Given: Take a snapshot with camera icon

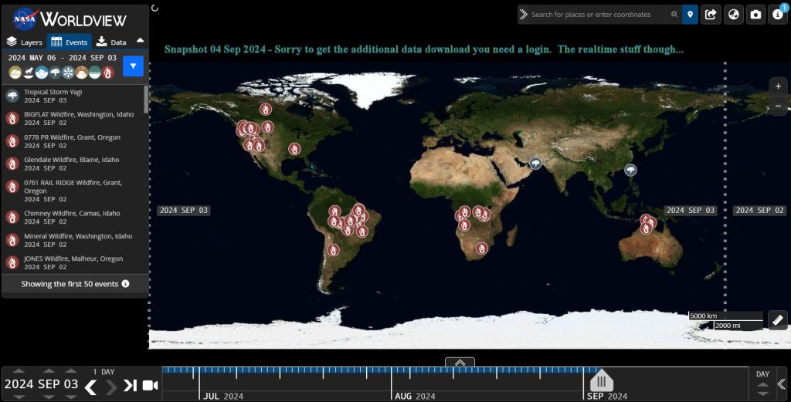Looking at the screenshot, I should click(x=755, y=15).
